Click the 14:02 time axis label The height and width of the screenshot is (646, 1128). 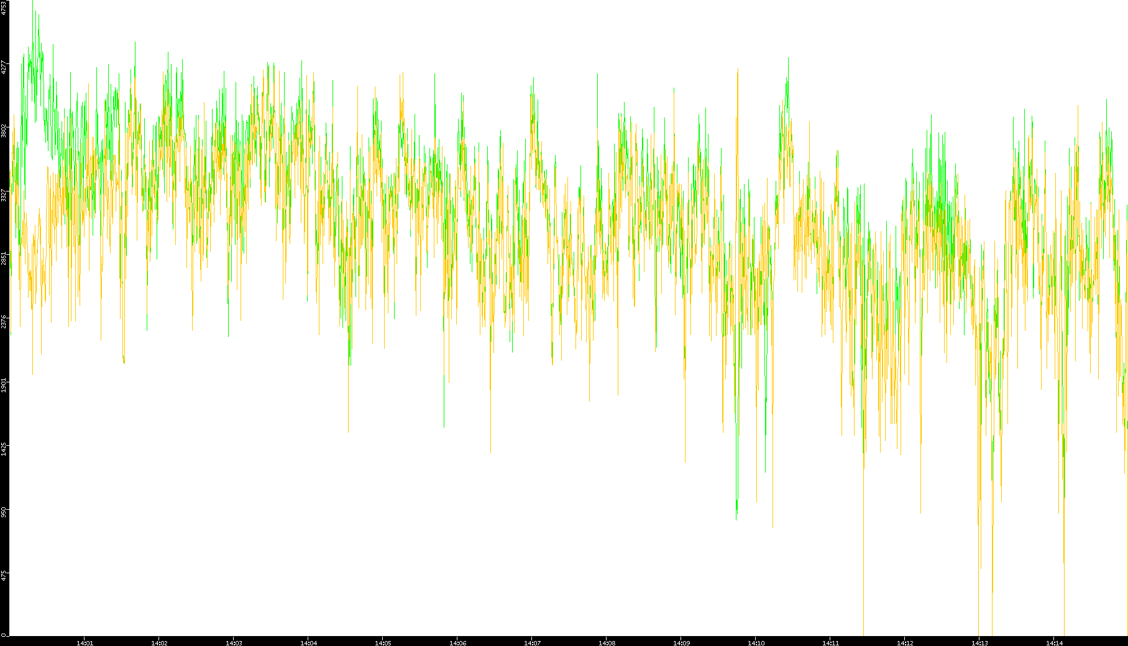pyautogui.click(x=159, y=643)
